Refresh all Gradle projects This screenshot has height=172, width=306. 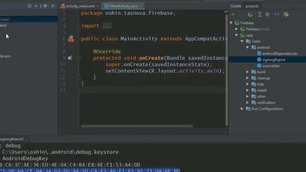250,14
